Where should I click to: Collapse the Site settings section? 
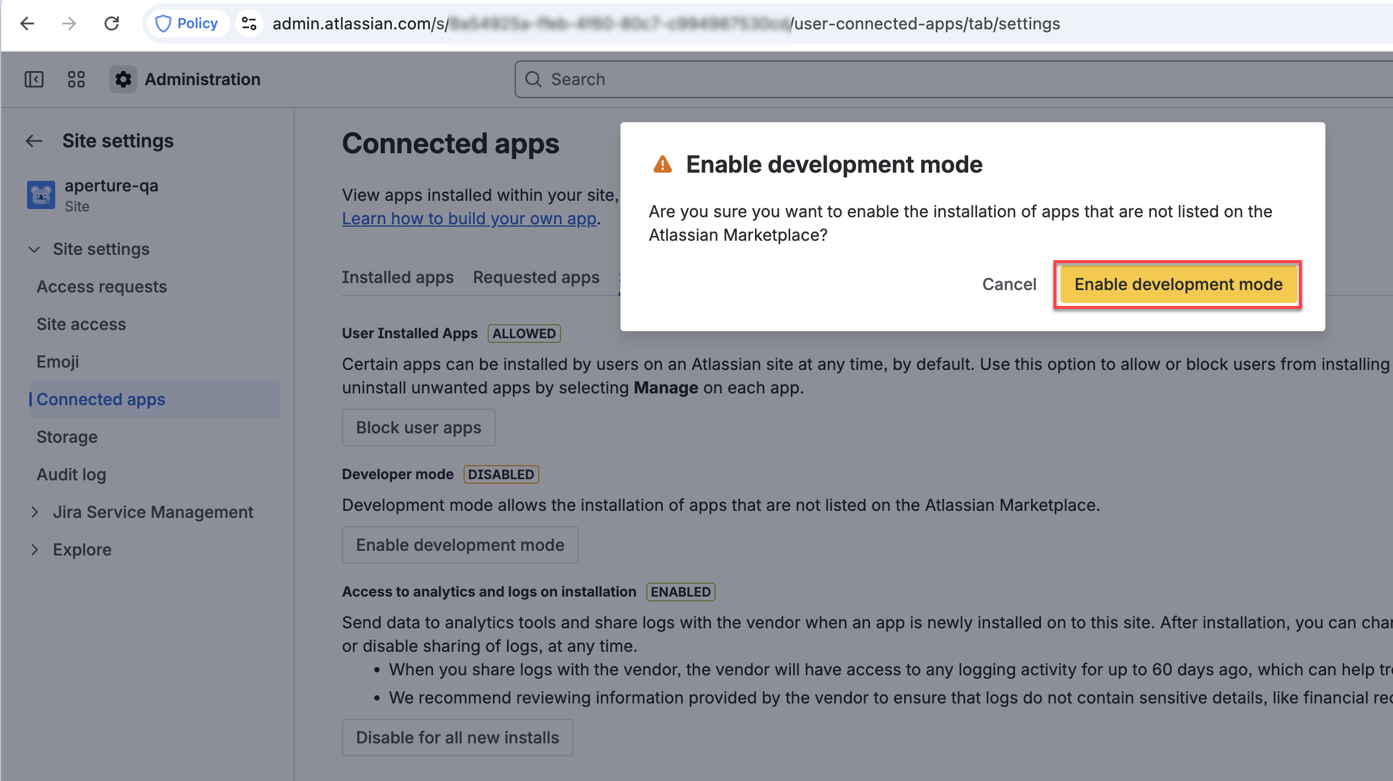[x=34, y=249]
